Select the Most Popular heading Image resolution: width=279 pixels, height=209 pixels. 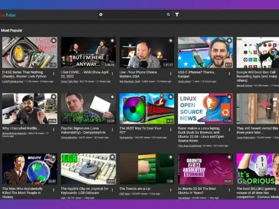click(x=12, y=30)
